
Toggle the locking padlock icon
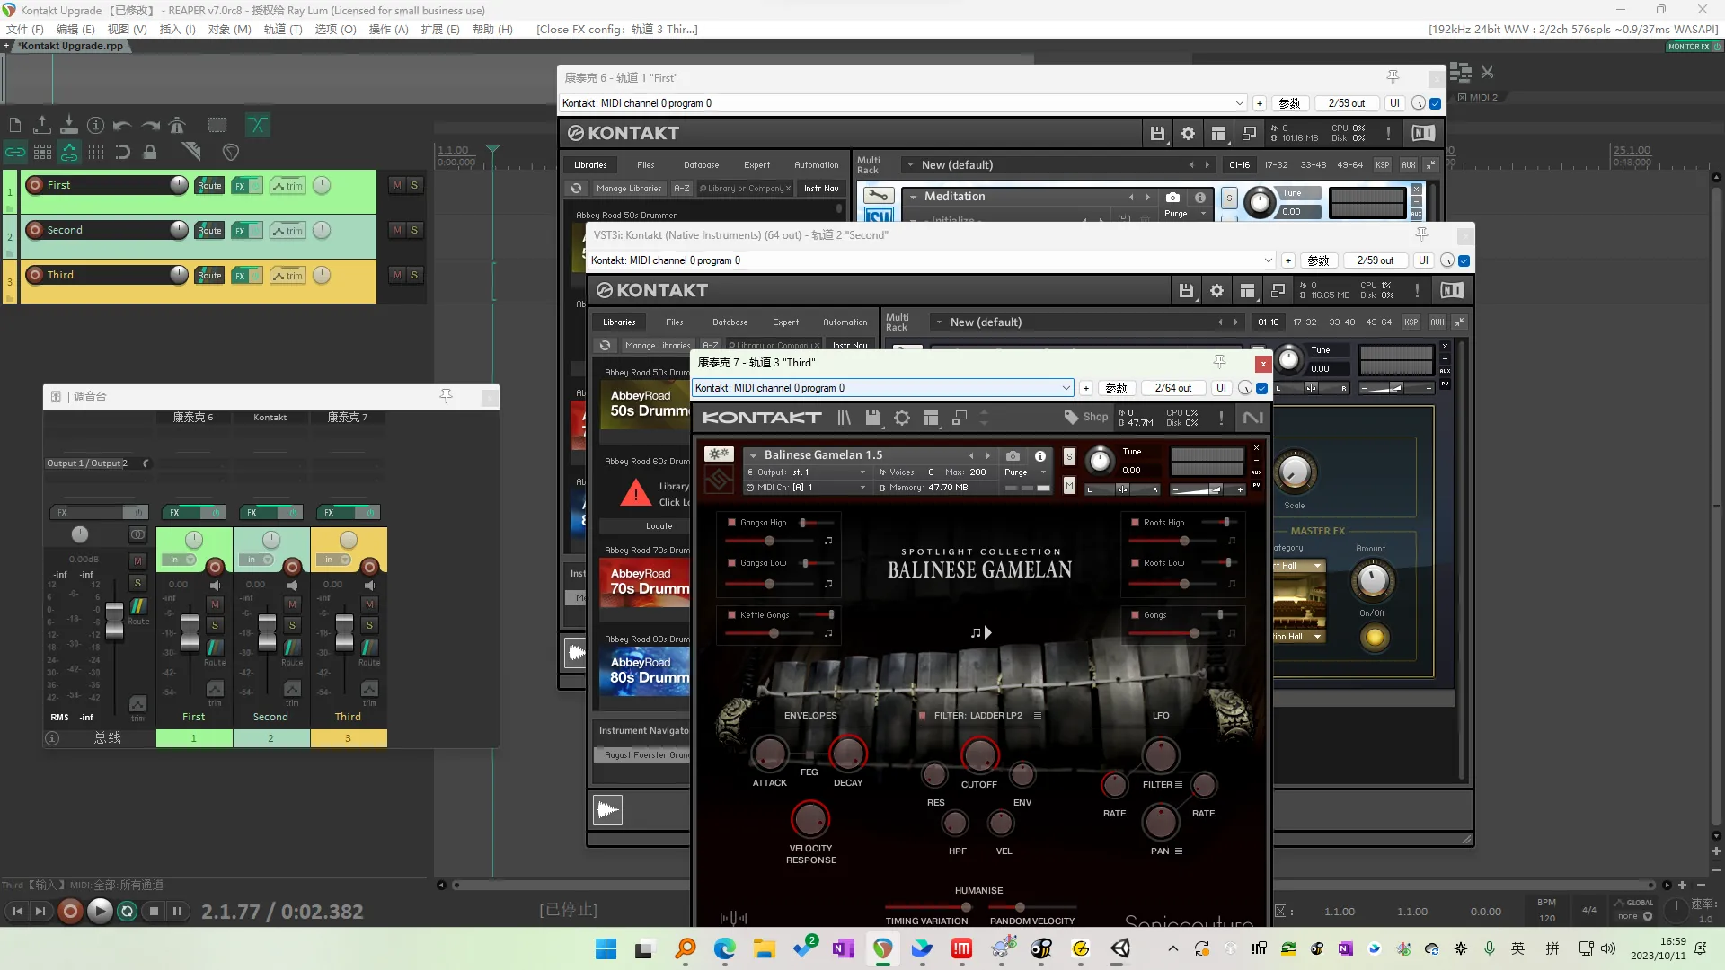click(150, 152)
